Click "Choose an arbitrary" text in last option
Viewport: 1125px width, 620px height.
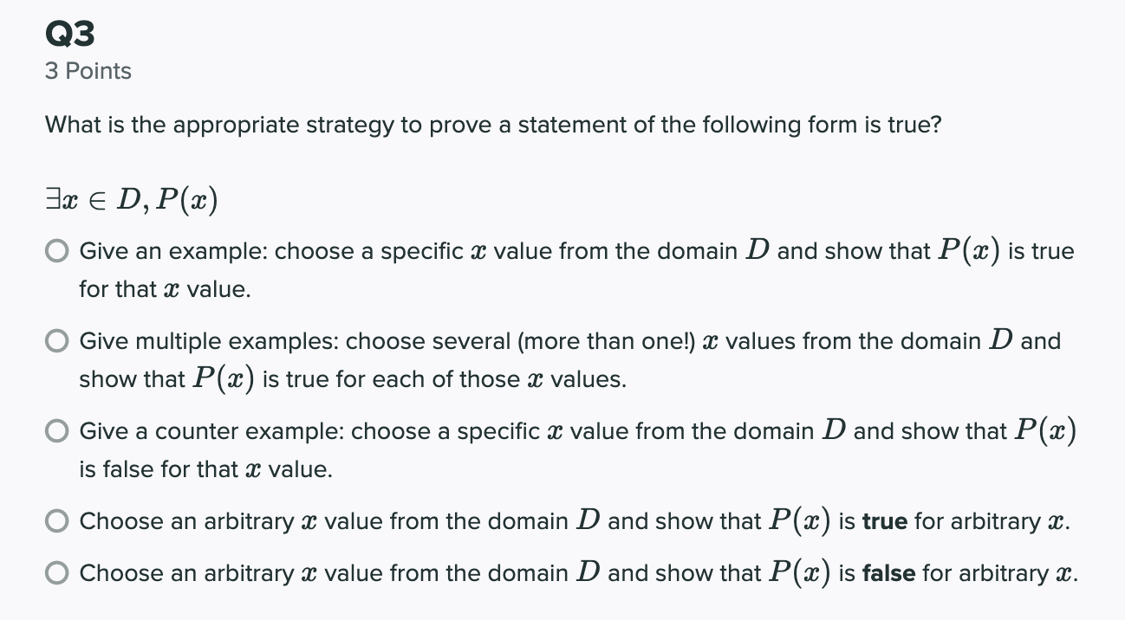(x=186, y=574)
